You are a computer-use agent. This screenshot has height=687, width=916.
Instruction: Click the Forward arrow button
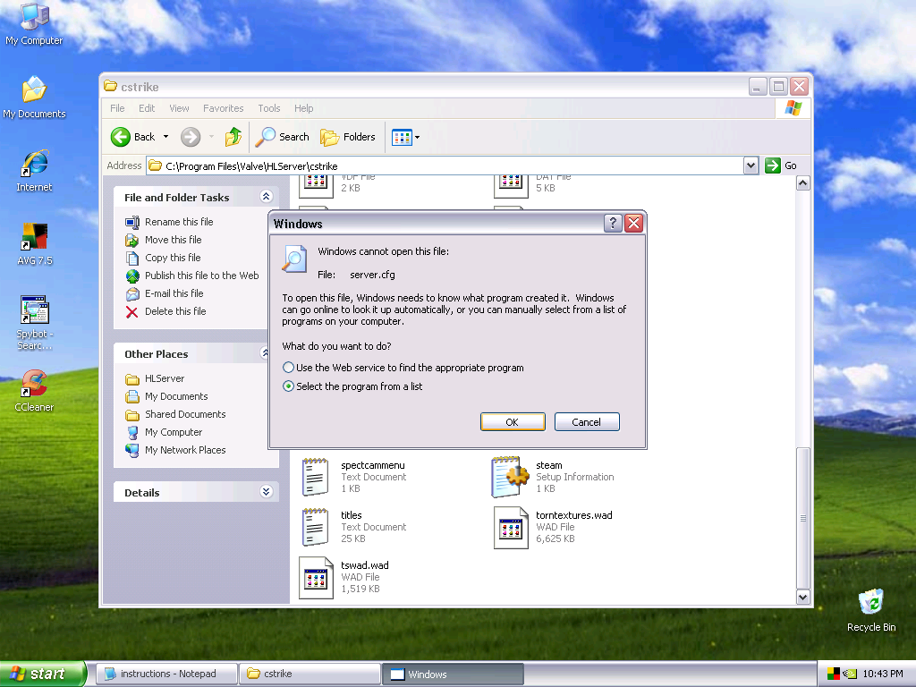point(191,137)
